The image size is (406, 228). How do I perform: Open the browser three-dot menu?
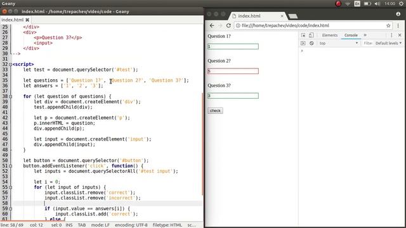[x=398, y=25]
